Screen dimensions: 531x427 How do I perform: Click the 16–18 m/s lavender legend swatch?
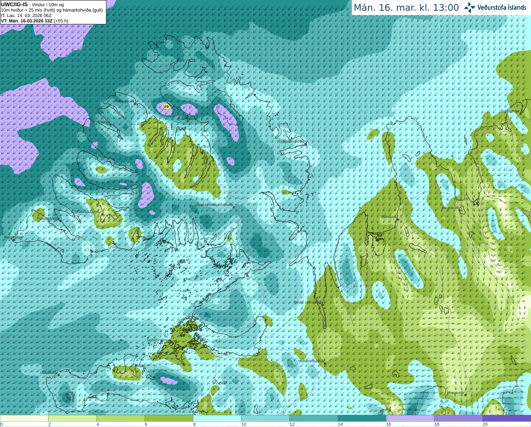pyautogui.click(x=410, y=418)
